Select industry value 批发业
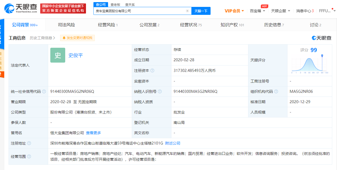The width and height of the screenshot is (337, 170). (x=179, y=112)
